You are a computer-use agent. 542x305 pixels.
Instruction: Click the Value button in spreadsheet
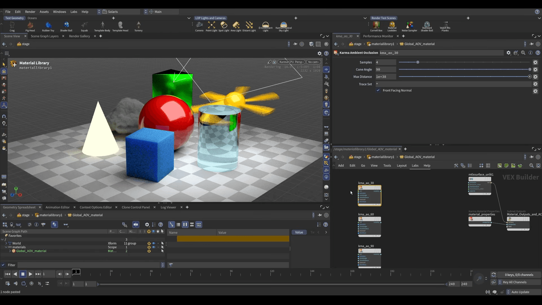pos(299,232)
